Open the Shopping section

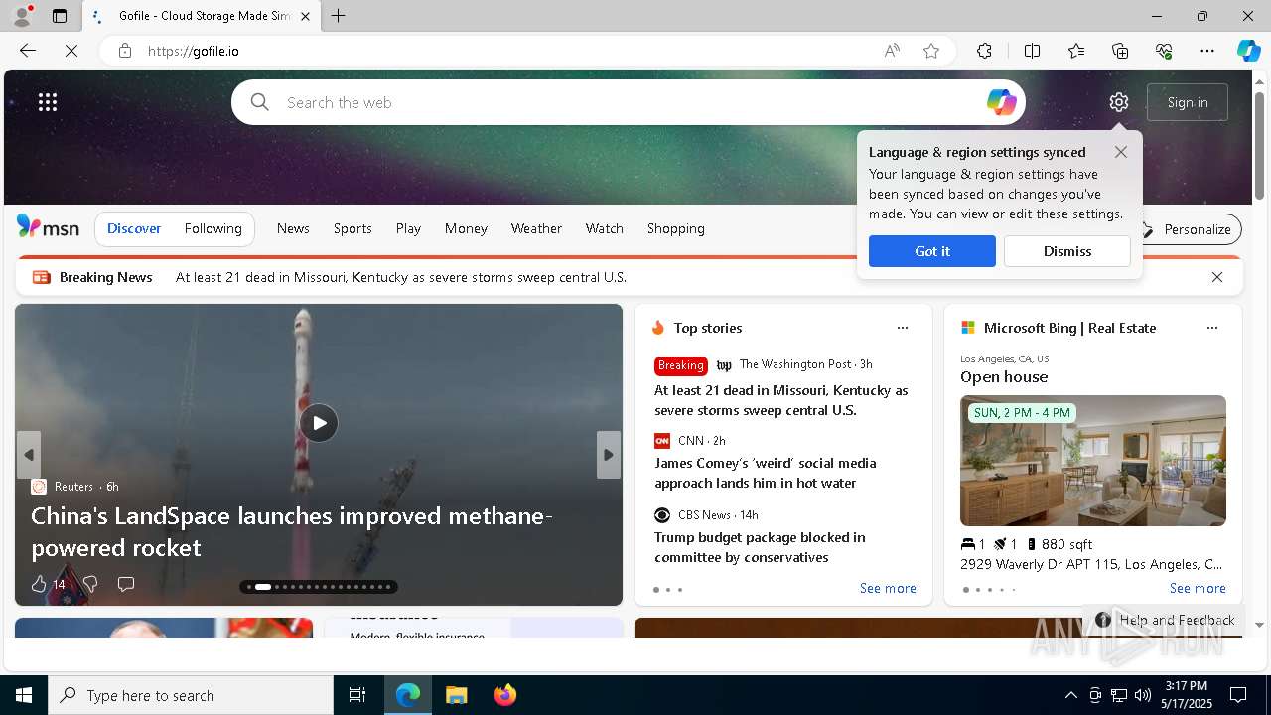coord(675,228)
